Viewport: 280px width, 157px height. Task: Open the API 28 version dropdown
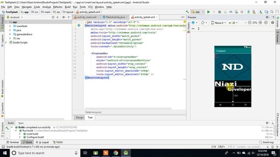pyautogui.click(x=233, y=23)
